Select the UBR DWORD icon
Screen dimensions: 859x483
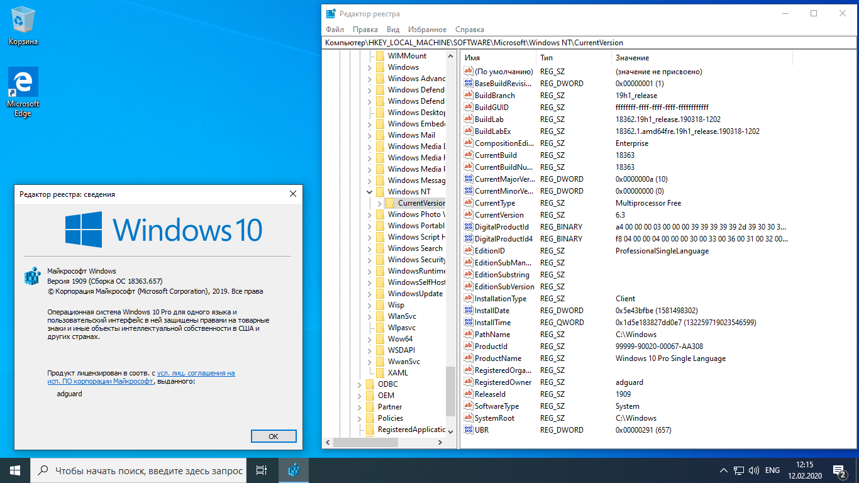point(468,430)
